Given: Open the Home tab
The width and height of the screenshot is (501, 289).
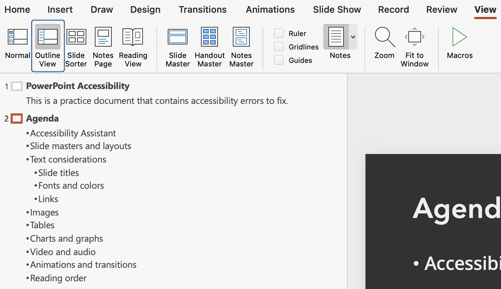Looking at the screenshot, I should pyautogui.click(x=17, y=10).
